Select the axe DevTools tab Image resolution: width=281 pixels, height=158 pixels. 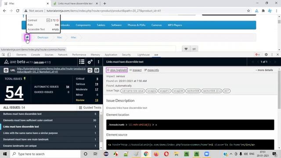click(156, 54)
